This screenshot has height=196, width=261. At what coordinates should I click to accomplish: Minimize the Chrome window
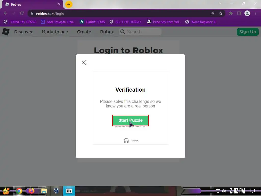point(231,4)
